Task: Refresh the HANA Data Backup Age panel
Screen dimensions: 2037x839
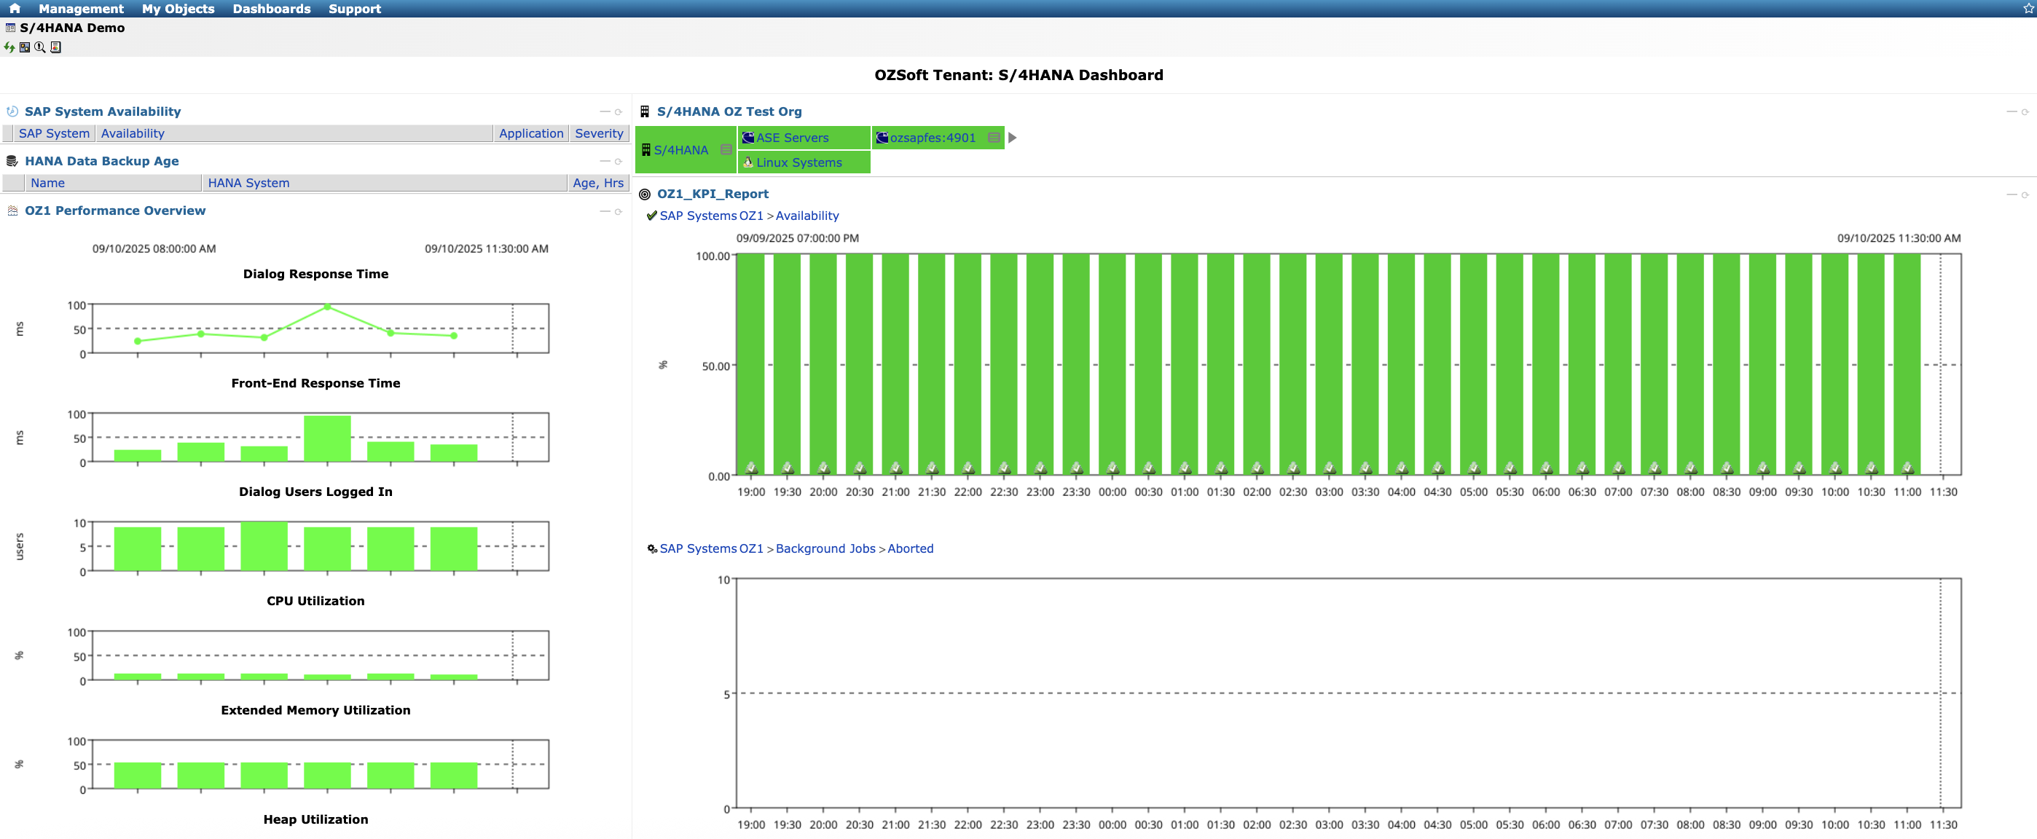Action: click(x=619, y=162)
